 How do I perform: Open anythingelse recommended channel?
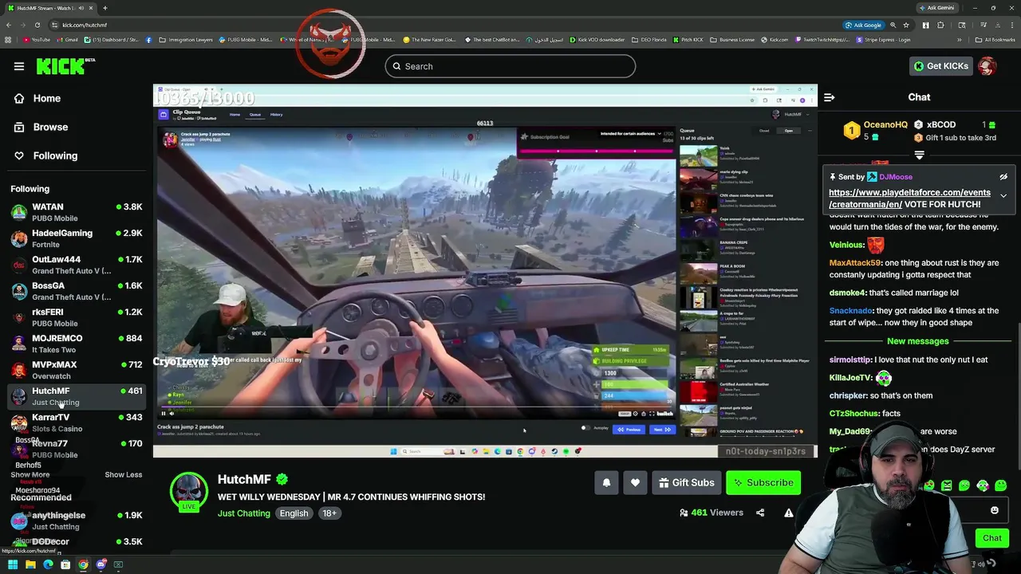point(77,521)
